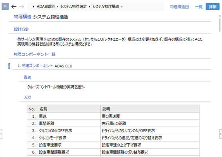
Task: Select the ドライバからのクルコンON/OFF要求 description cell
Action: pyautogui.click(x=150, y=131)
